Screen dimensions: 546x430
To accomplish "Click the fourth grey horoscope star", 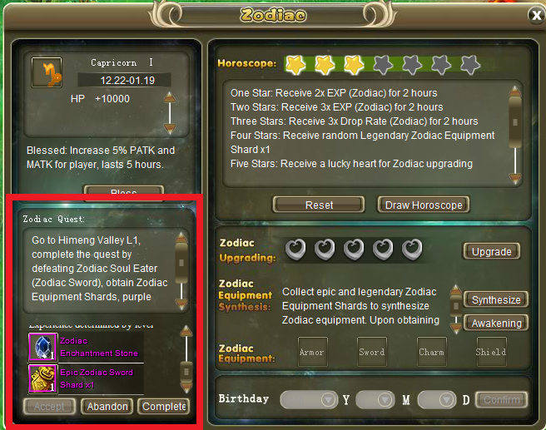I will point(470,65).
